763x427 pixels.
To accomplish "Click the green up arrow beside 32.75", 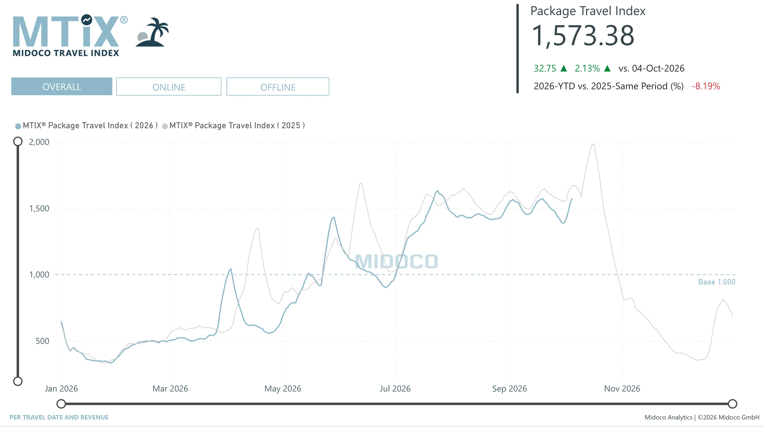I will [x=564, y=68].
